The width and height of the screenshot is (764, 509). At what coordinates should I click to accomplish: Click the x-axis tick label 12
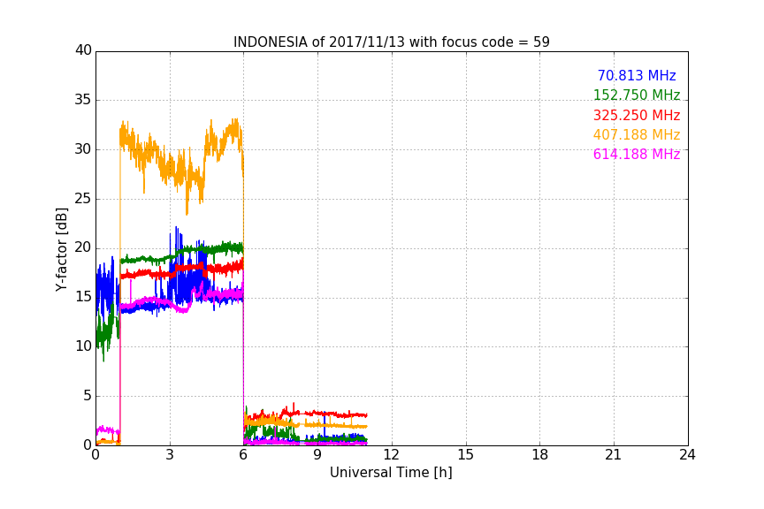[x=391, y=455]
